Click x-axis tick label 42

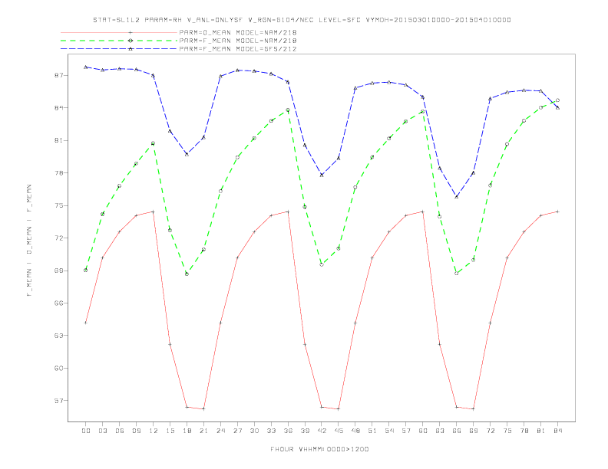tap(322, 431)
